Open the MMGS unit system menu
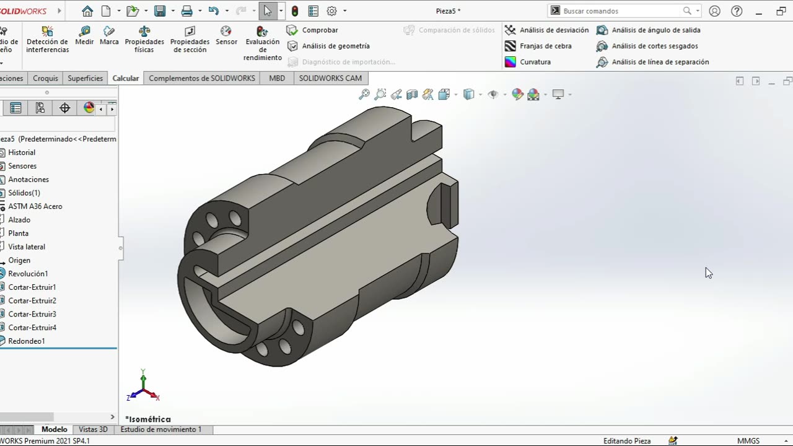The height and width of the screenshot is (446, 793). click(x=748, y=441)
